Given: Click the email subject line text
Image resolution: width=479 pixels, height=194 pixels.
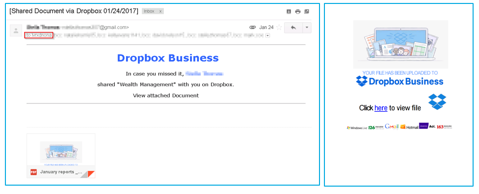Looking at the screenshot, I should pyautogui.click(x=74, y=11).
